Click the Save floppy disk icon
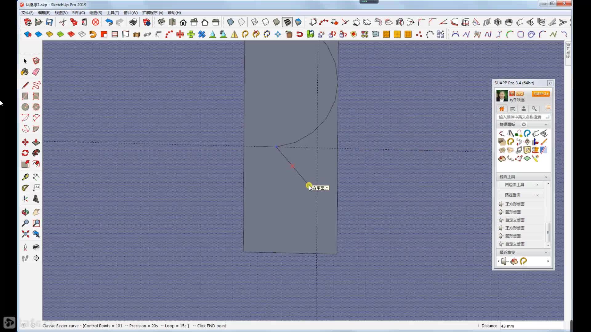The height and width of the screenshot is (332, 591). 49,22
